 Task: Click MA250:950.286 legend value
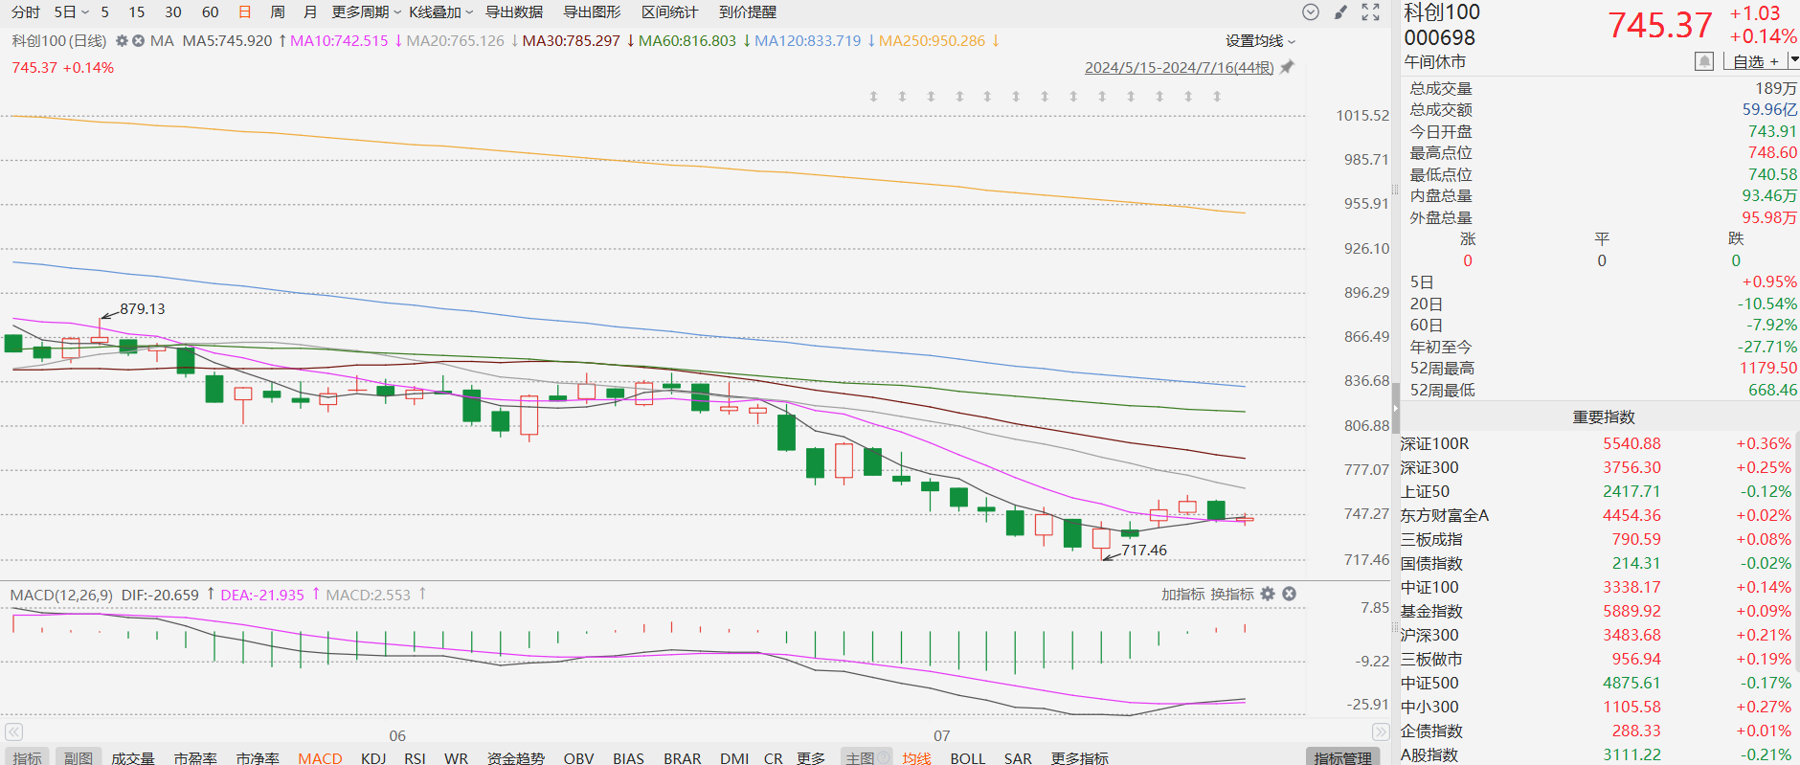point(932,40)
